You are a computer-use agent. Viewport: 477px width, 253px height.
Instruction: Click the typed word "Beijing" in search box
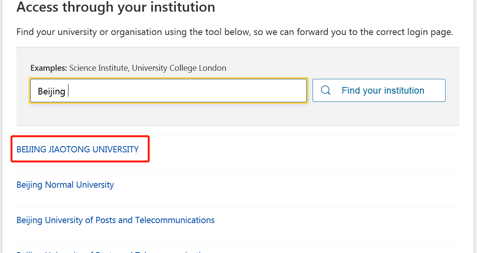pos(51,91)
